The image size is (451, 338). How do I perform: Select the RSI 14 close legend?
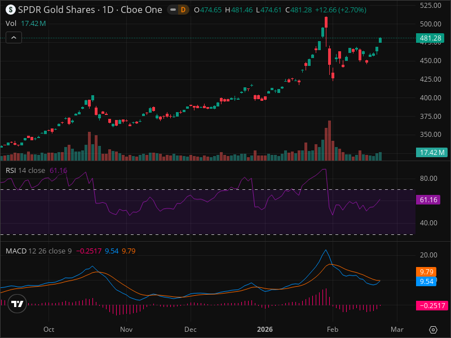(x=25, y=171)
